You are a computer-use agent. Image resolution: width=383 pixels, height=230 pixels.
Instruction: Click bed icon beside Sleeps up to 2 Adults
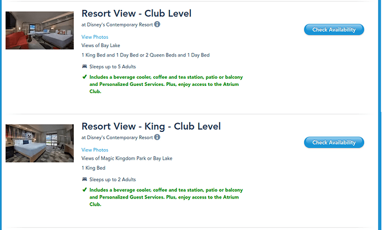[84, 179]
